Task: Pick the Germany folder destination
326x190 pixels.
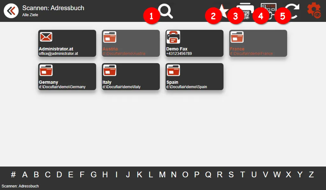Action: point(67,76)
